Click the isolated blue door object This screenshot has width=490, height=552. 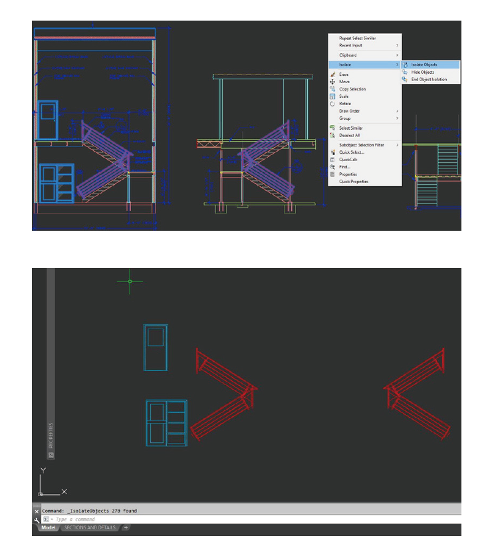pos(156,347)
